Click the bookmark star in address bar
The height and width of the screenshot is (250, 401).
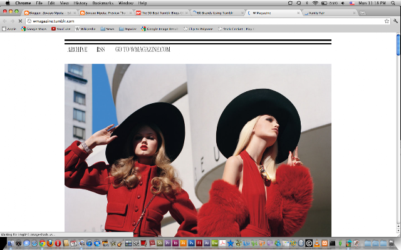387,21
